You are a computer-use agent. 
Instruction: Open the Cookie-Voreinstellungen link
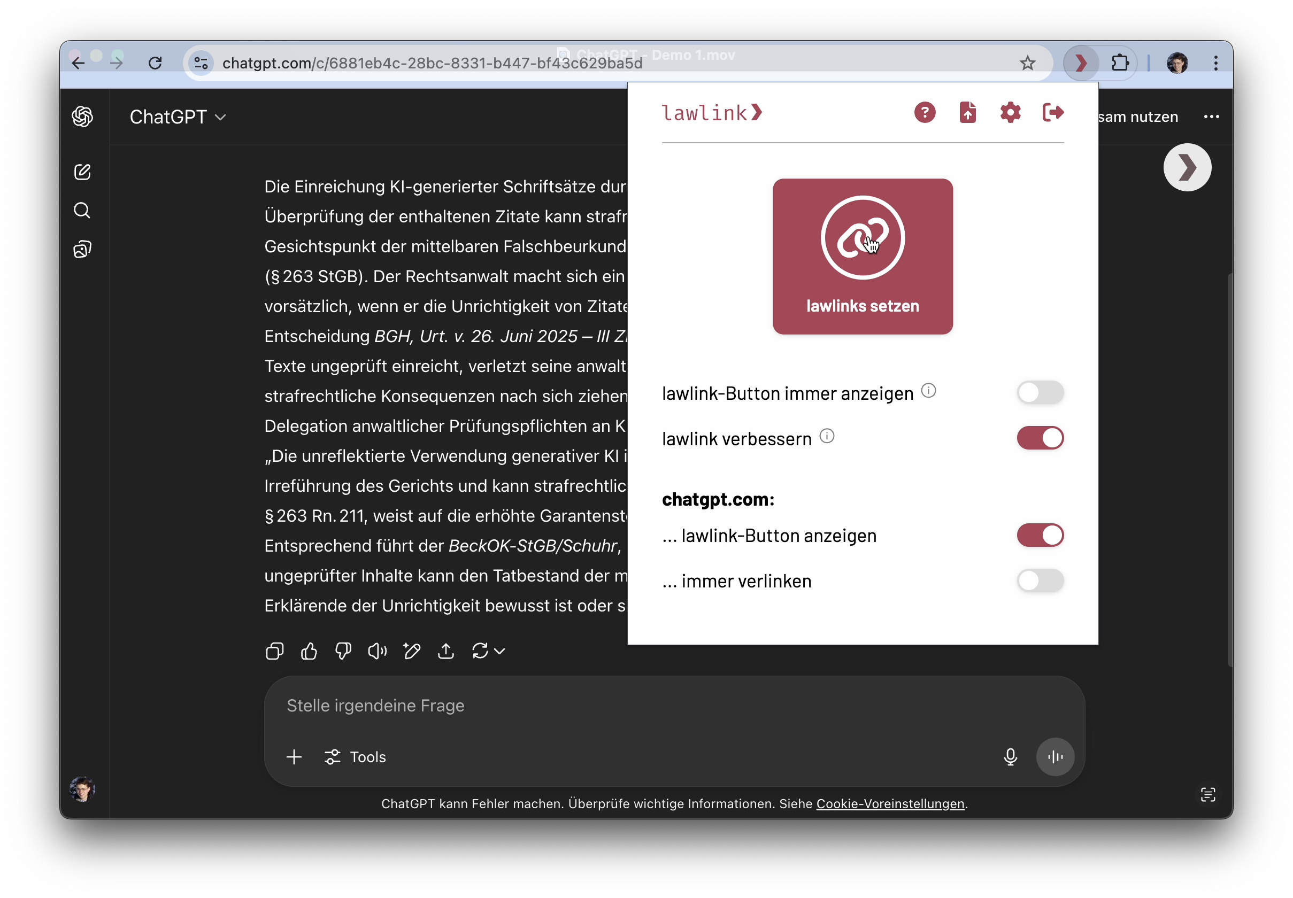[890, 803]
